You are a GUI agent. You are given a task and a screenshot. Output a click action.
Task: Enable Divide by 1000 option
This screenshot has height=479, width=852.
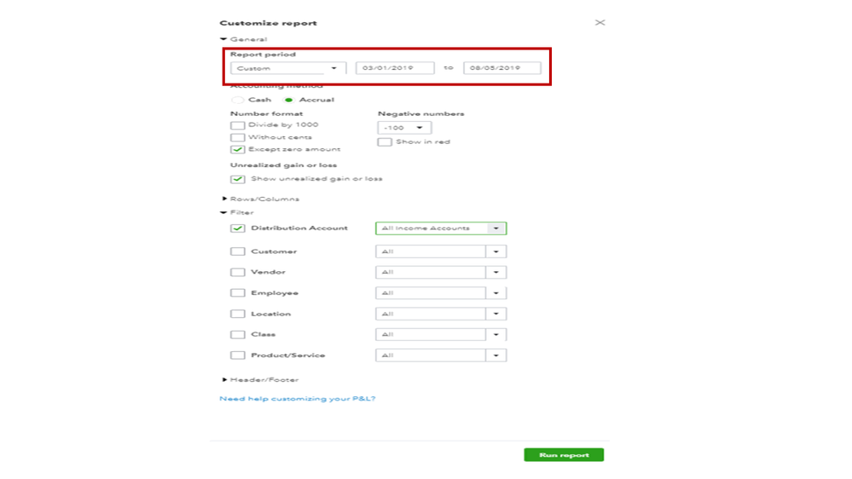point(238,125)
